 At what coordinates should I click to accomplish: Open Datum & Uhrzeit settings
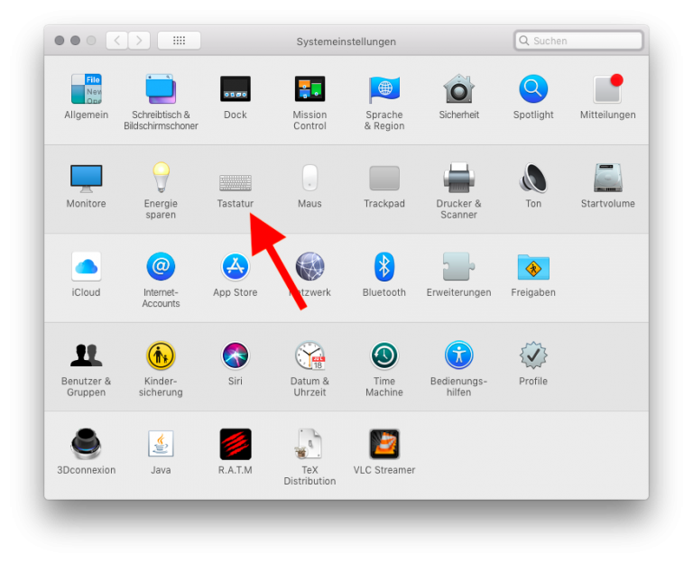pyautogui.click(x=310, y=355)
